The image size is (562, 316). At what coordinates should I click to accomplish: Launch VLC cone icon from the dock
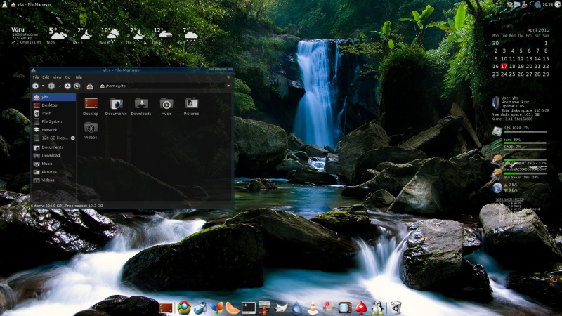(313, 308)
